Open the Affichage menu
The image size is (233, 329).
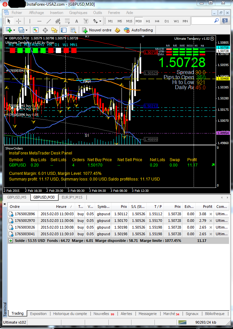[x=36, y=13]
